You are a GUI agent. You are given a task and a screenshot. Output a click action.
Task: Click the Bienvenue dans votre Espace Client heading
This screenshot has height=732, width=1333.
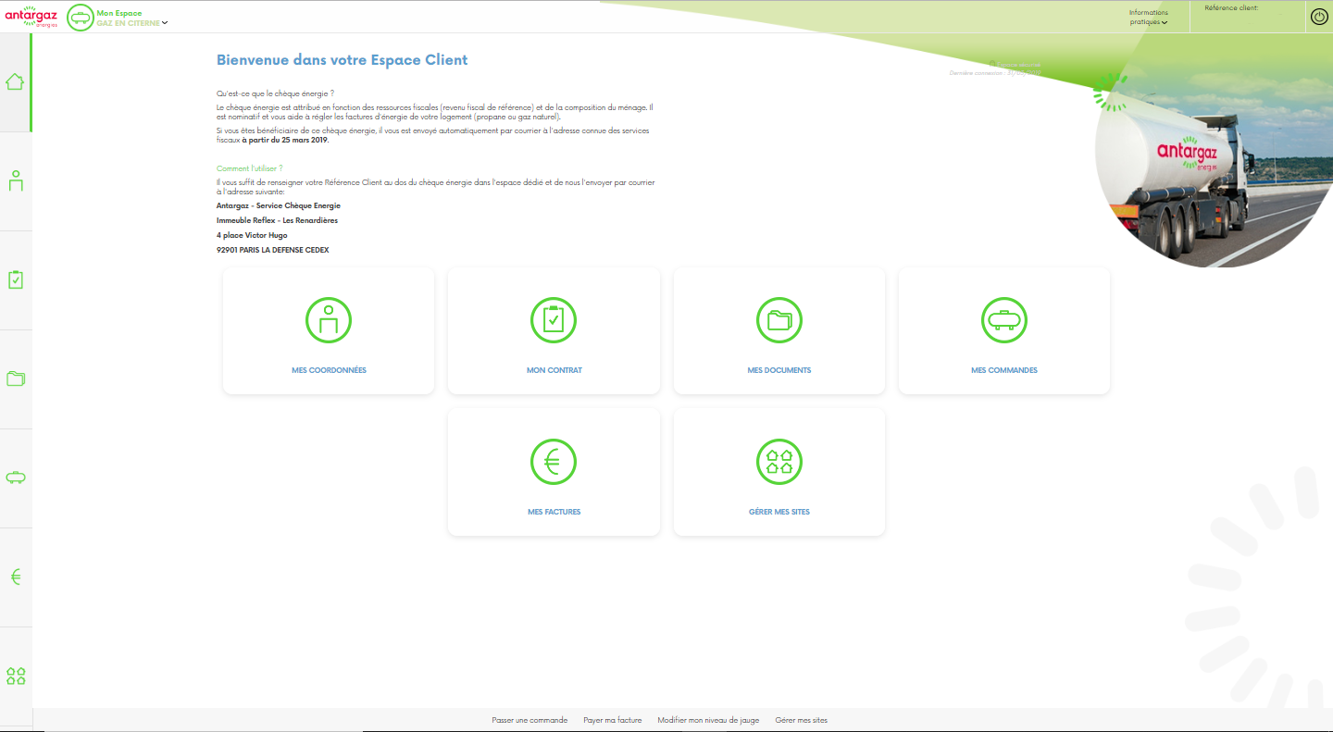pyautogui.click(x=343, y=60)
